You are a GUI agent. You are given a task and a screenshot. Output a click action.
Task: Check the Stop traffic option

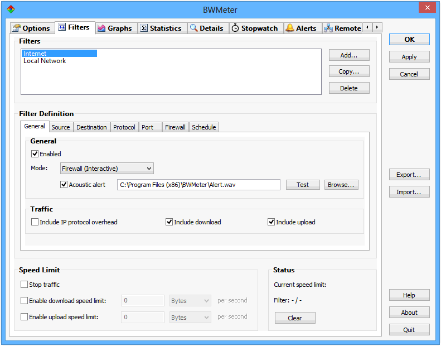click(x=24, y=285)
